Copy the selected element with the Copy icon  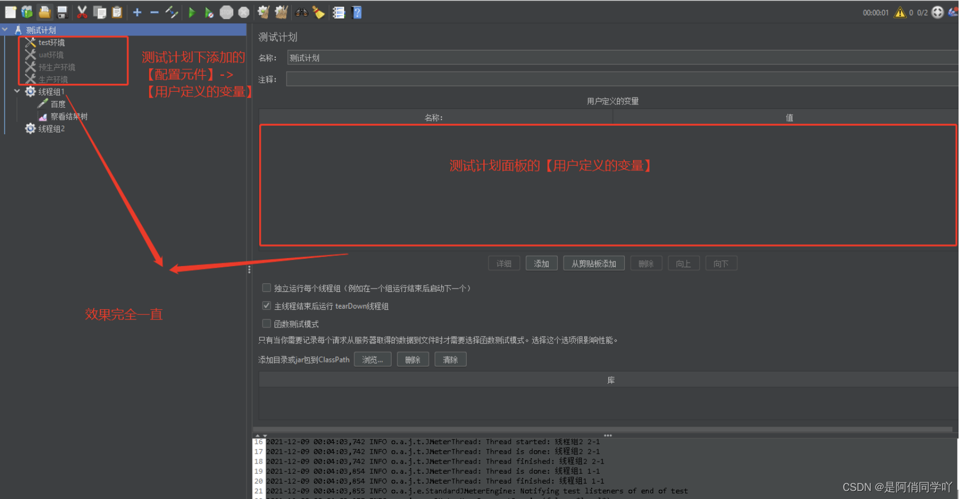[100, 12]
